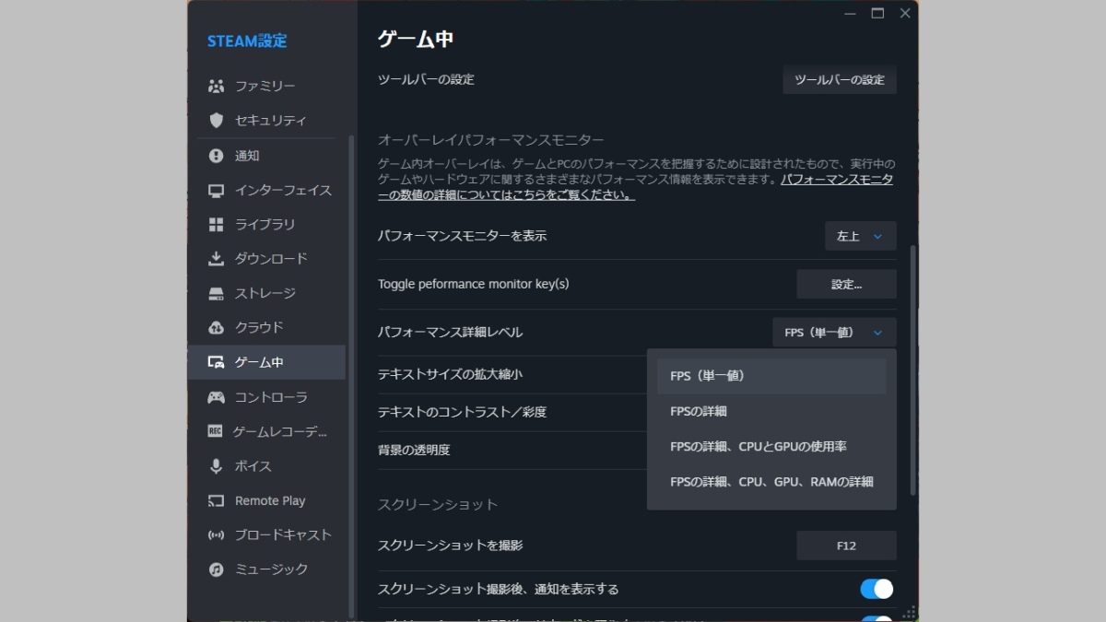Viewport: 1106px width, 622px height.
Task: Click オーバーレイパフォーマンスモニター heading
Action: [491, 140]
